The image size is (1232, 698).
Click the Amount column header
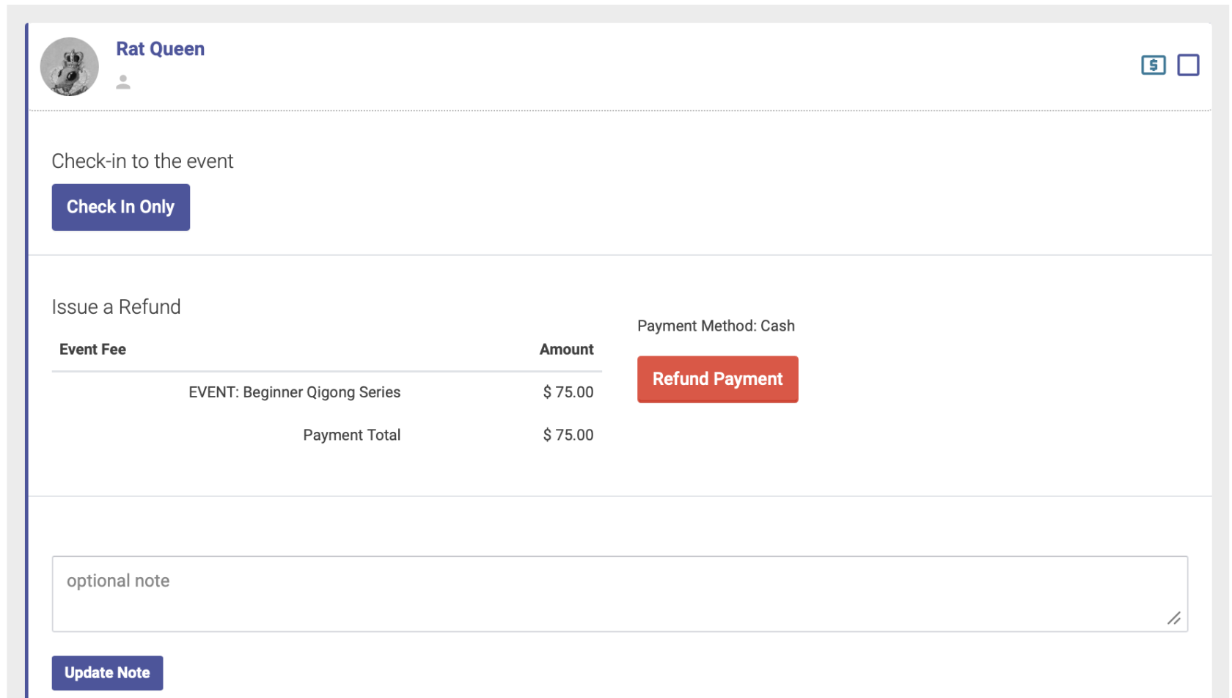pyautogui.click(x=566, y=350)
